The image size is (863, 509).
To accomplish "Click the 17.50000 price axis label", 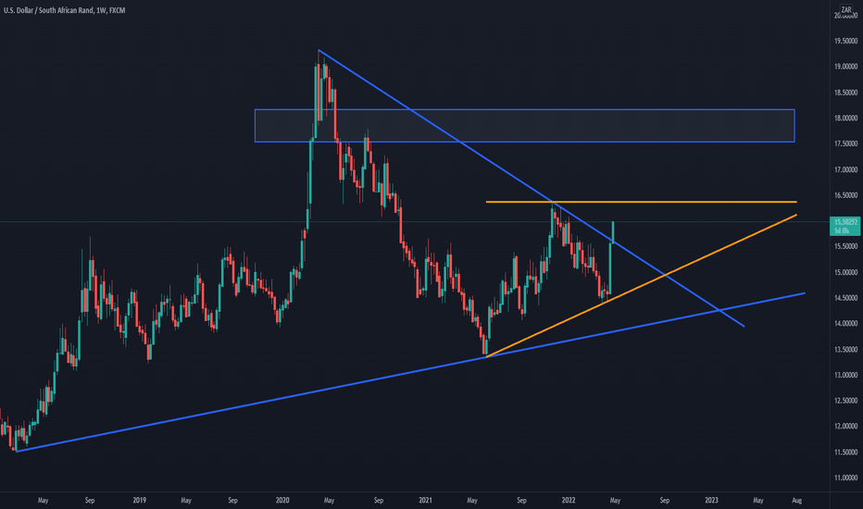I will point(845,143).
